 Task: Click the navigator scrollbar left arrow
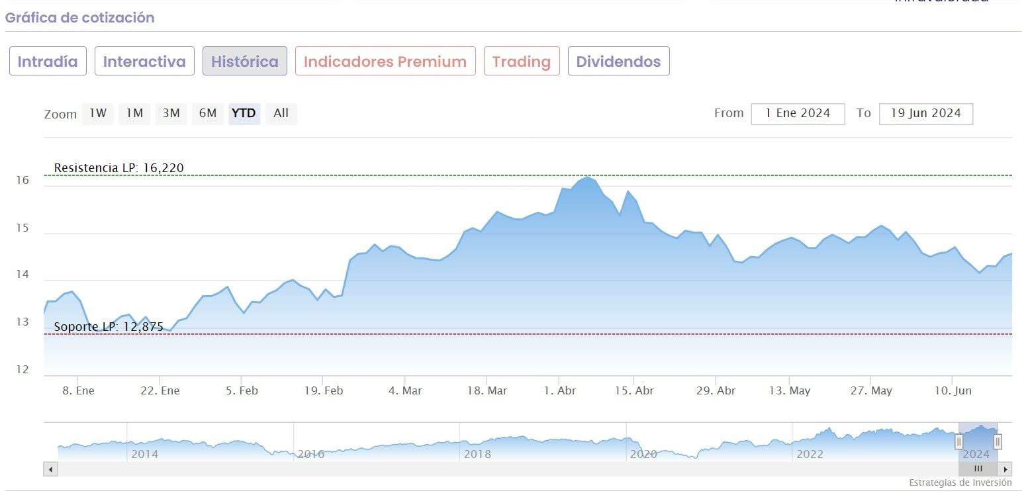point(51,469)
